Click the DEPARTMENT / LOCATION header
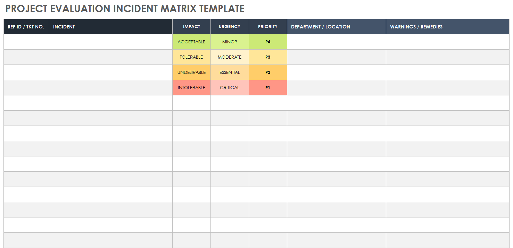This screenshot has width=513, height=248. (320, 27)
